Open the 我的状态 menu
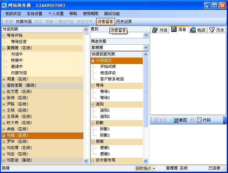Image resolution: width=228 pixels, height=173 pixels. coord(13,14)
